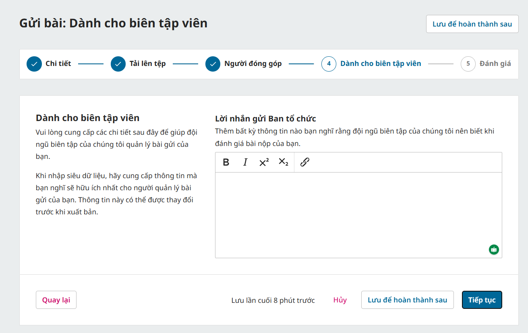Click paragraph starting with Khi nhập siêu dữ liệu
The image size is (528, 333).
[x=116, y=194]
